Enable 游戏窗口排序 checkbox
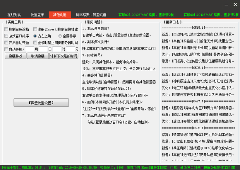Screen dimensions: 240x170 point(6,36)
